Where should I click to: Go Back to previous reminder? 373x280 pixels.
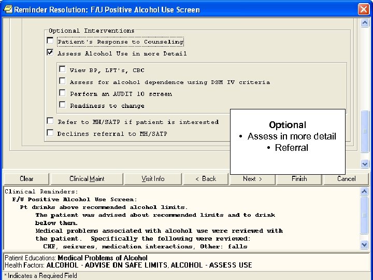coord(206,179)
